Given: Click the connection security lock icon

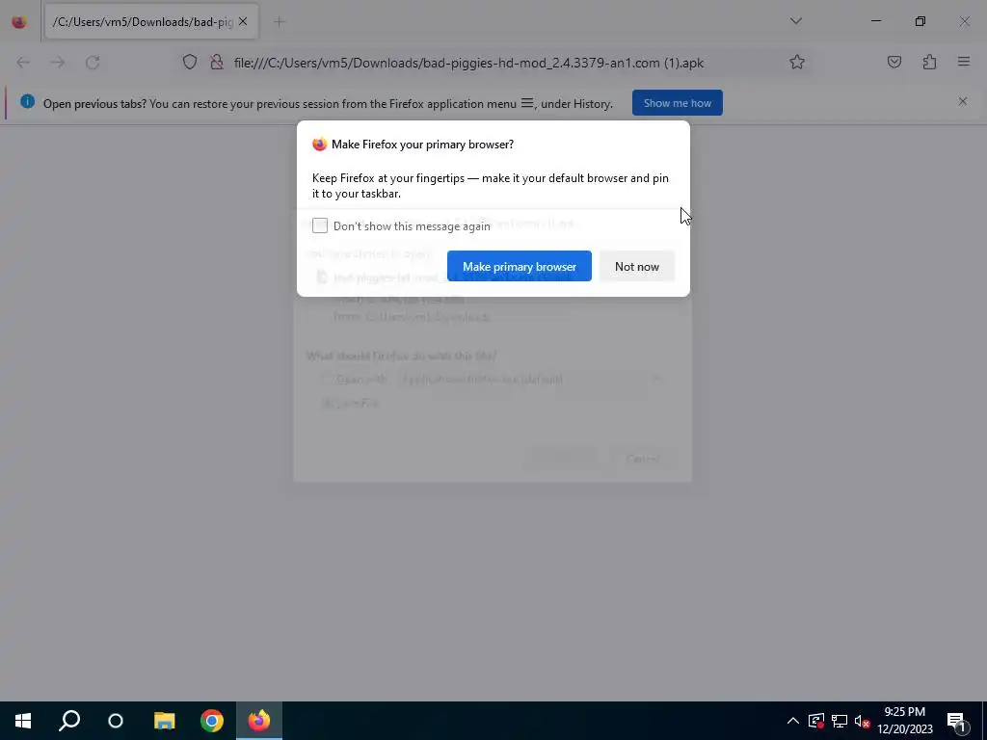Looking at the screenshot, I should pos(217,63).
